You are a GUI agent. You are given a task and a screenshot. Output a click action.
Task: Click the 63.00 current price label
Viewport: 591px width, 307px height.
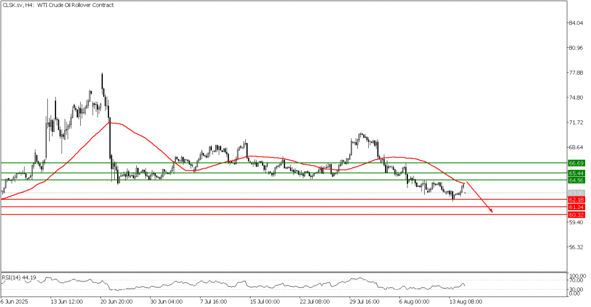(577, 193)
